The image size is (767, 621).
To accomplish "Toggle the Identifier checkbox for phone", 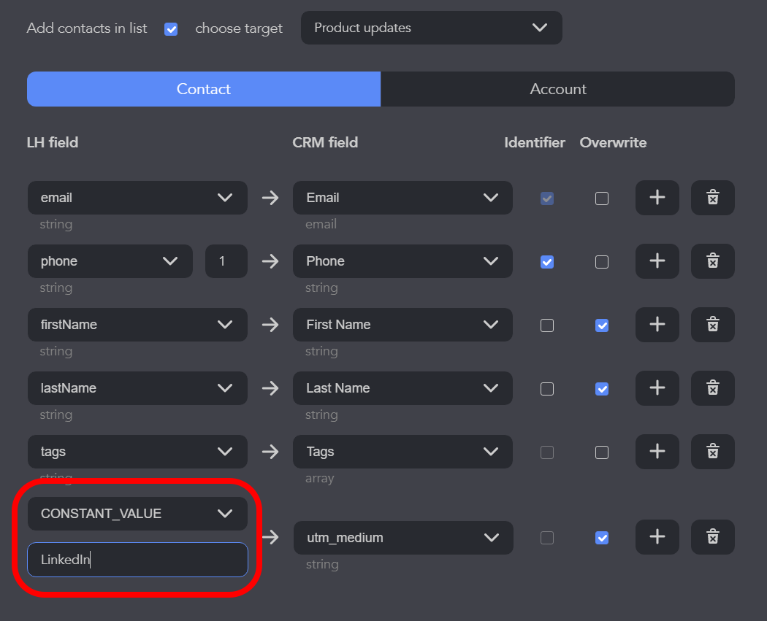I will click(x=546, y=262).
